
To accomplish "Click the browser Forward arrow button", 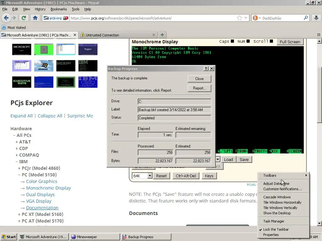I will pyautogui.click(x=14, y=18).
